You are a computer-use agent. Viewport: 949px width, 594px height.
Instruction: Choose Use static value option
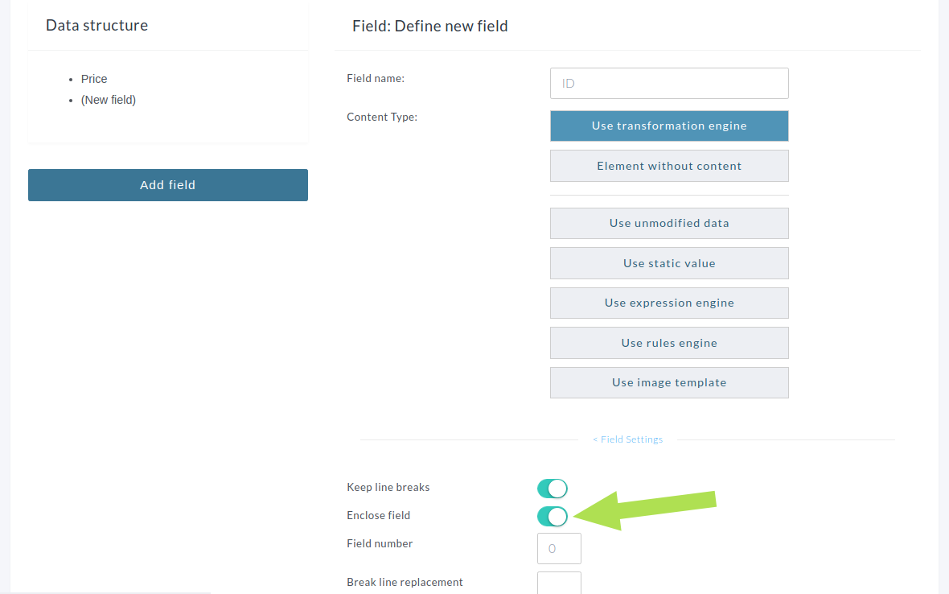coord(669,263)
